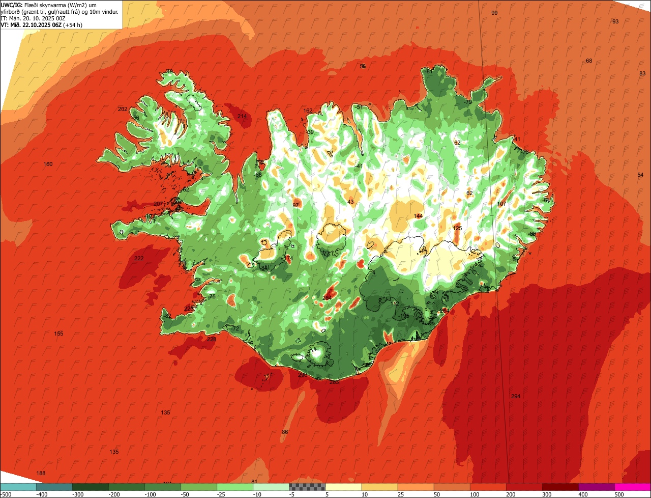The height and width of the screenshot is (498, 651).
Task: Click the teal legend swatch between -500 and -400
Action: 18,487
